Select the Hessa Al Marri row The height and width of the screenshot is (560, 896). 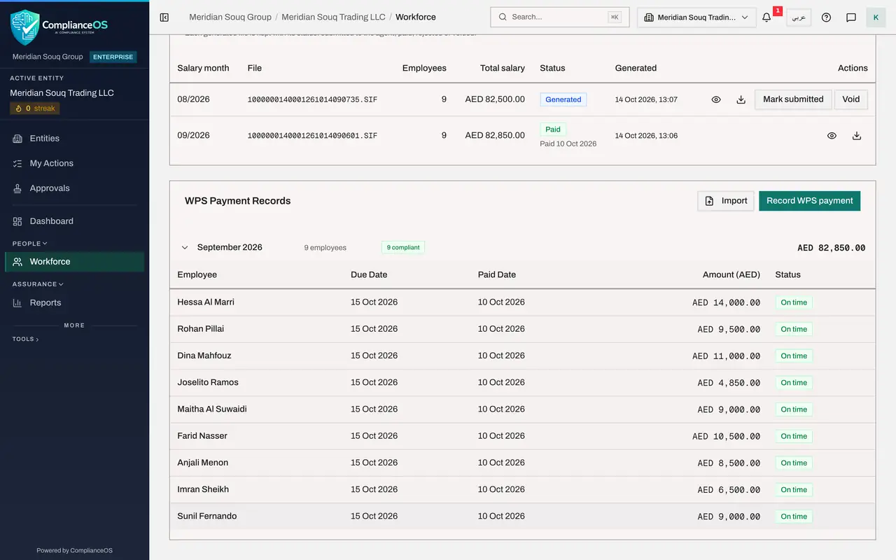pyautogui.click(x=522, y=302)
